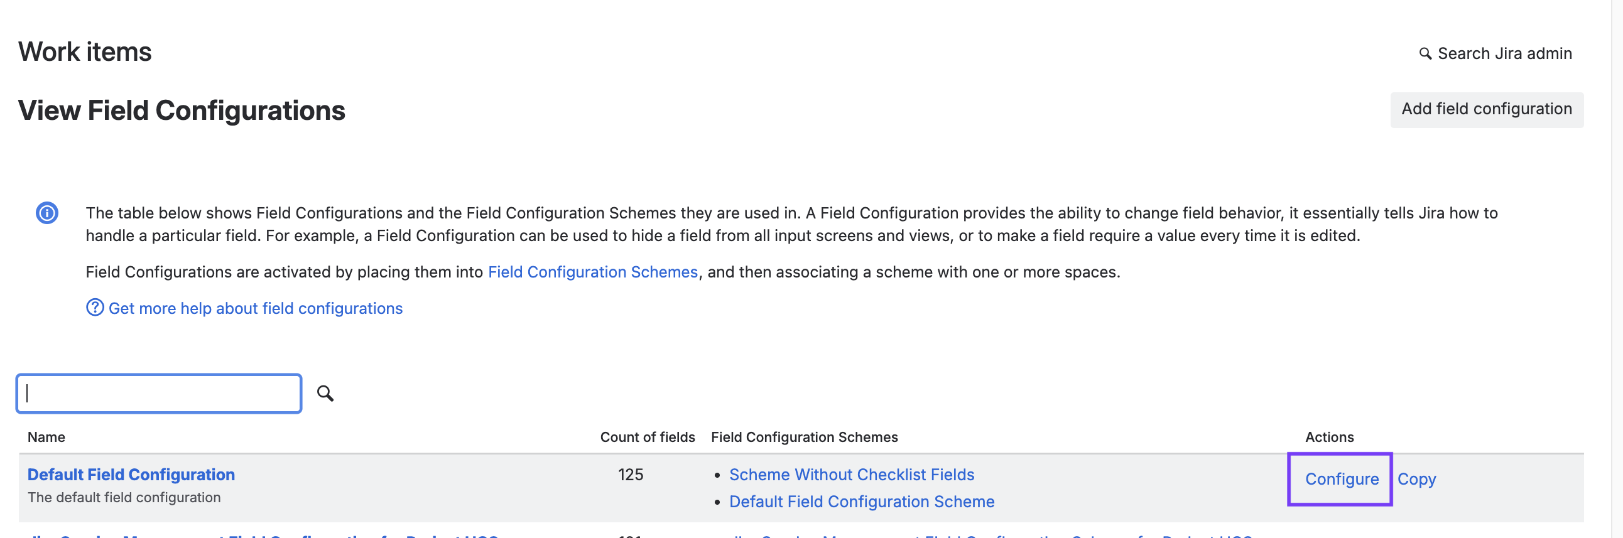
Task: Copy the Default Field Configuration
Action: click(1416, 479)
